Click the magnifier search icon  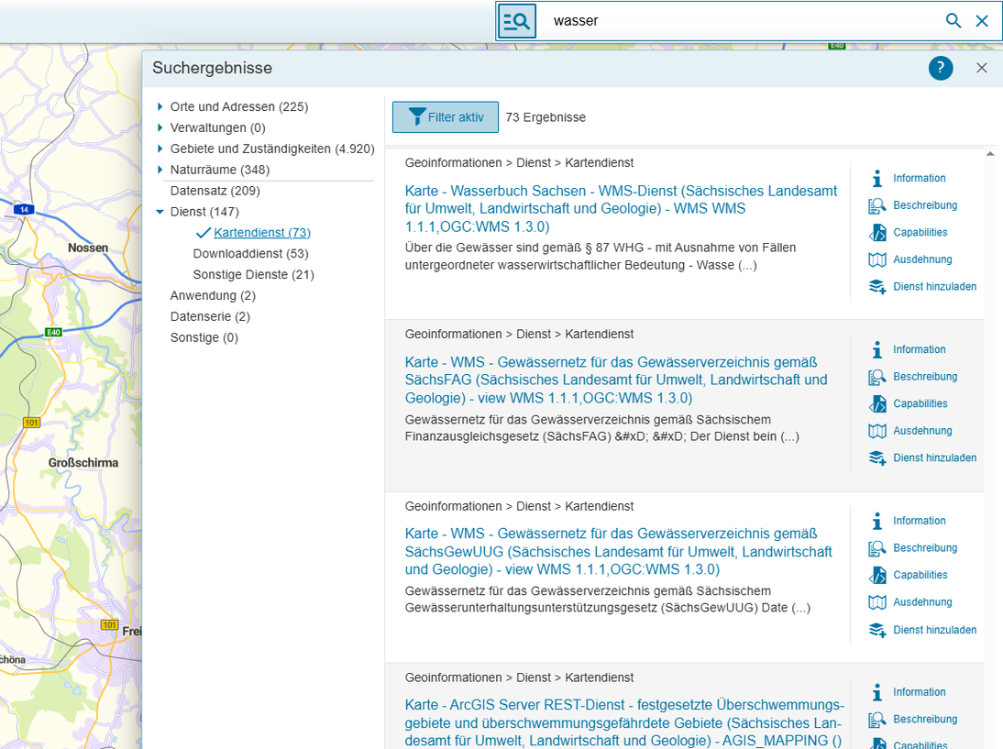point(953,21)
